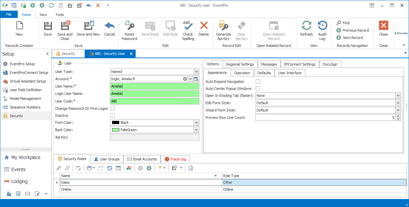Expand the Font Color dropdown
This screenshot has width=409, height=207.
coord(196,122)
